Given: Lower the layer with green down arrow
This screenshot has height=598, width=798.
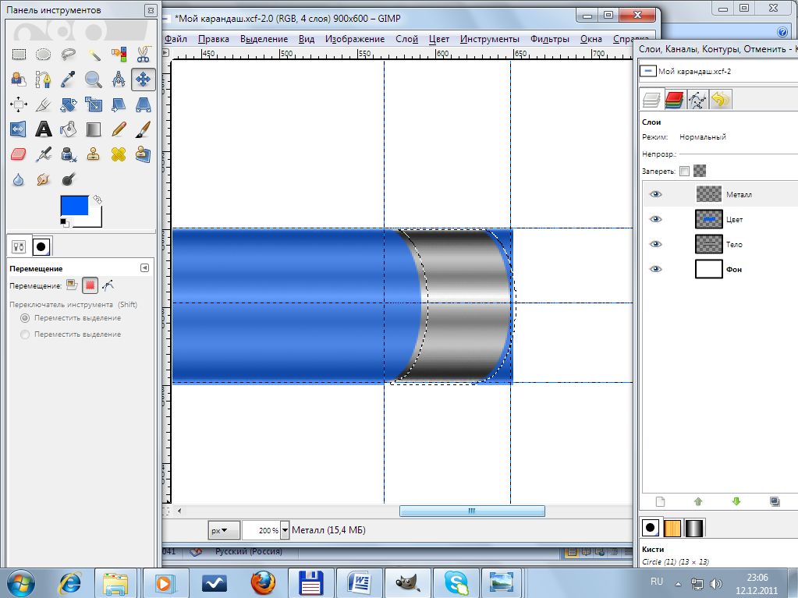Looking at the screenshot, I should pyautogui.click(x=736, y=502).
